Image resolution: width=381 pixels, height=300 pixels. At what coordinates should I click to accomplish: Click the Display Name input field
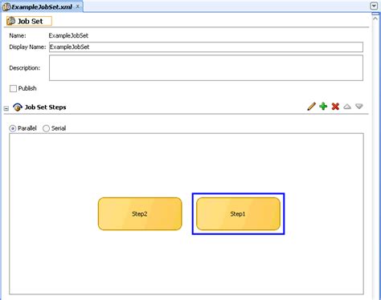tap(206, 47)
